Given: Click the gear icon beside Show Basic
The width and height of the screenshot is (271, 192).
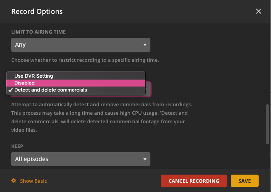Looking at the screenshot, I should coord(14,181).
